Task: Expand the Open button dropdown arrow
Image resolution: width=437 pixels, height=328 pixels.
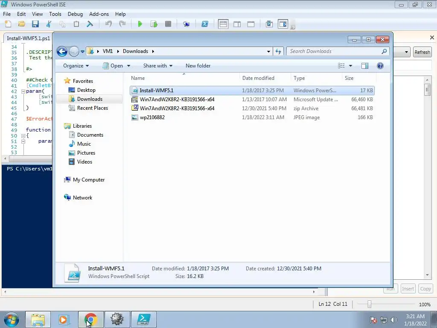Action: point(128,66)
